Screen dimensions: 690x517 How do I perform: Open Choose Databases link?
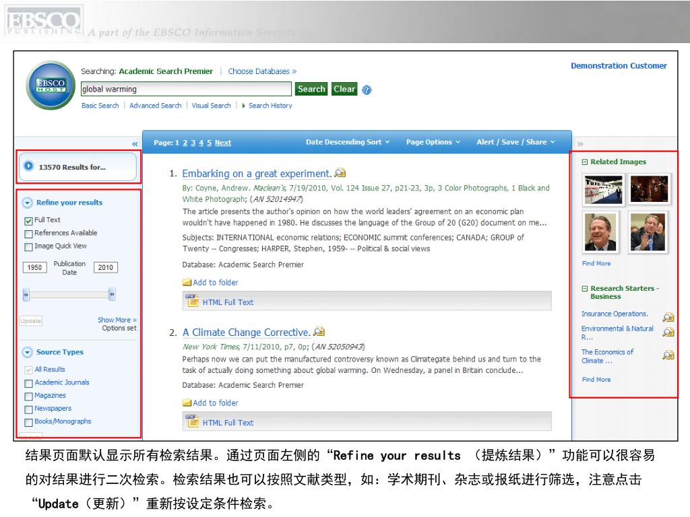[262, 71]
